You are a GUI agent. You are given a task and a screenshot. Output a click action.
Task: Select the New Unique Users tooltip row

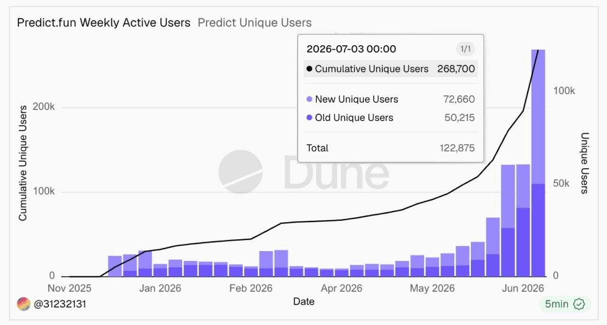coord(391,99)
